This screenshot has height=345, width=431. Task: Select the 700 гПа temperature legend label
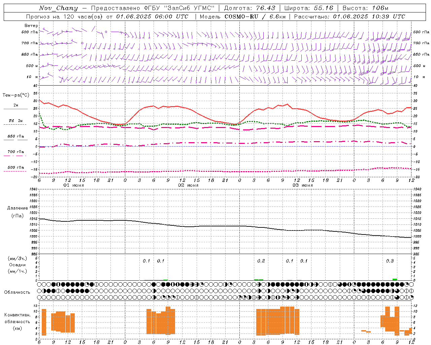[x=15, y=152]
